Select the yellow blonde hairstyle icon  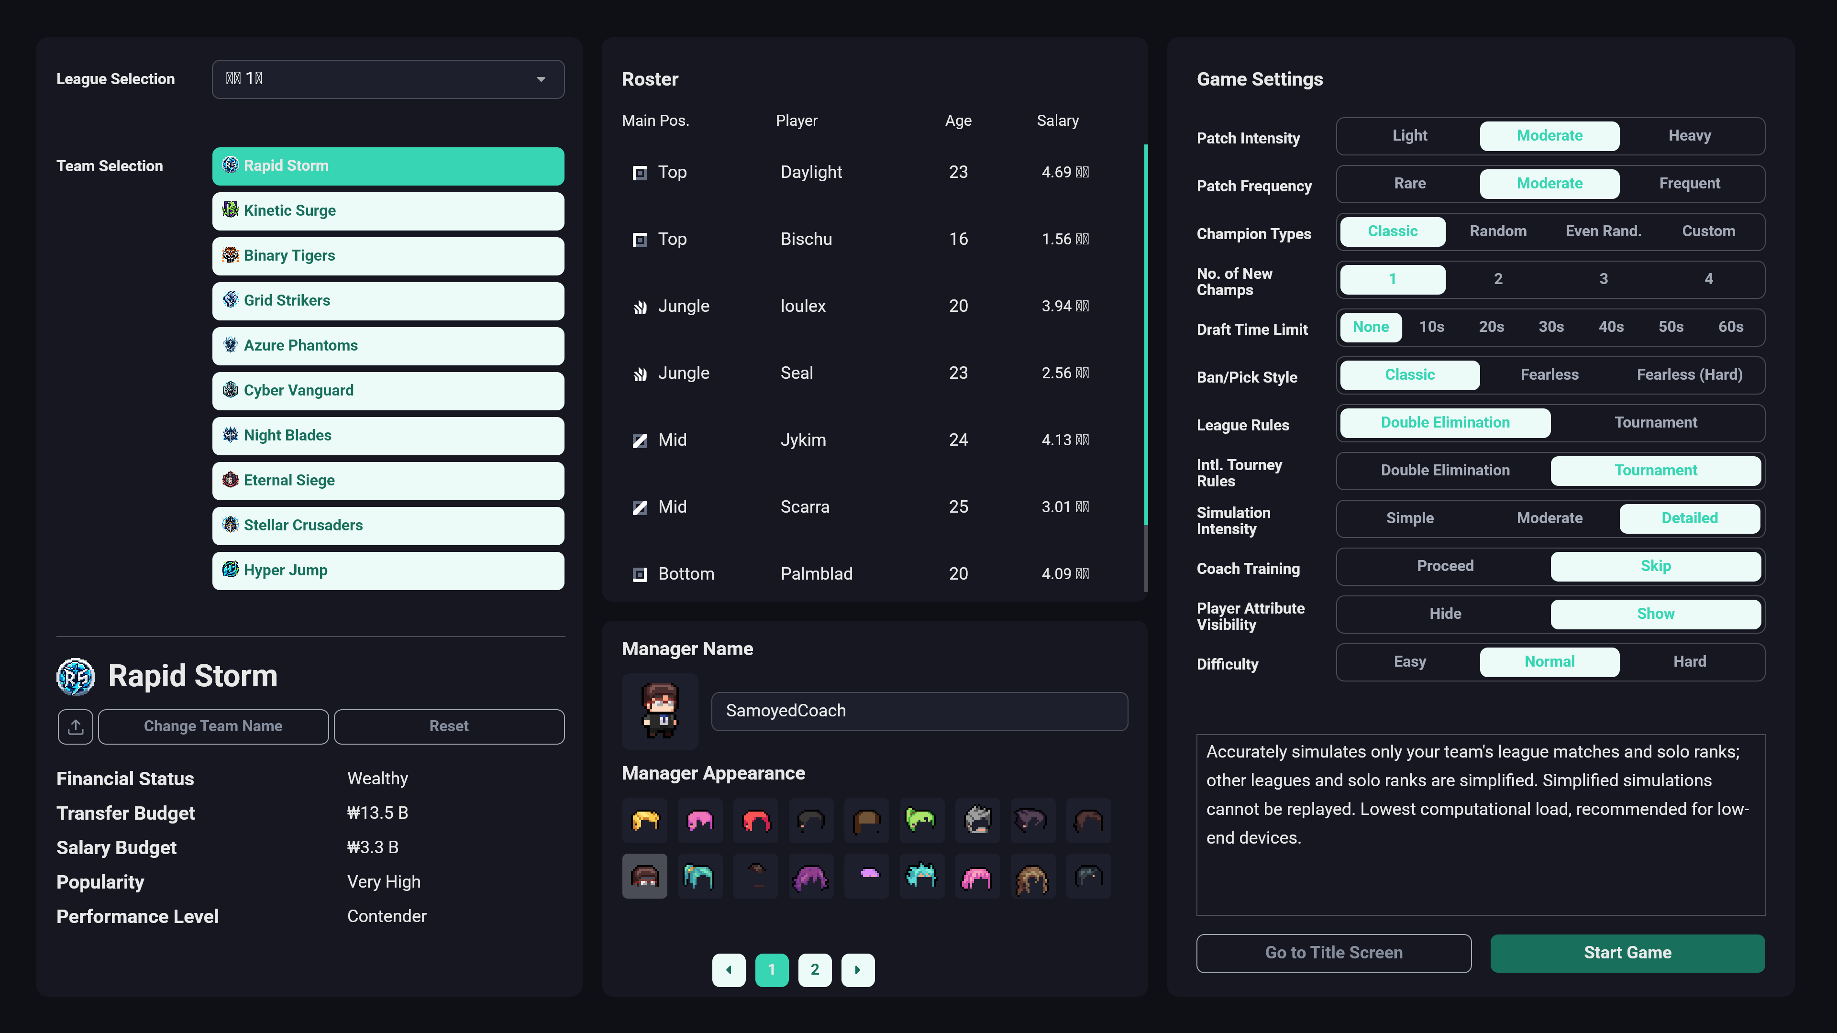coord(645,821)
